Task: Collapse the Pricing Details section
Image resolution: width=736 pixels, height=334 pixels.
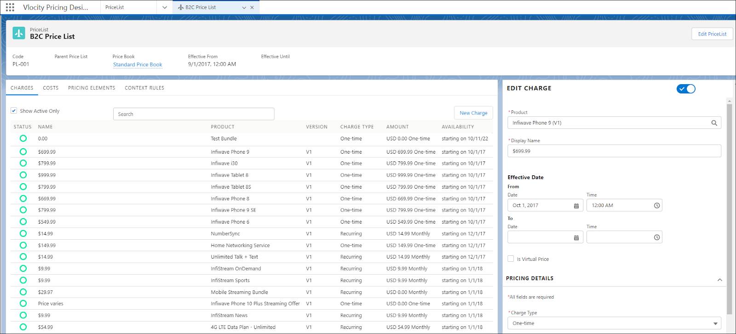Action: coord(720,280)
